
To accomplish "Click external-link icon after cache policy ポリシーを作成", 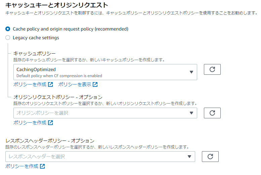I will click(x=50, y=84).
